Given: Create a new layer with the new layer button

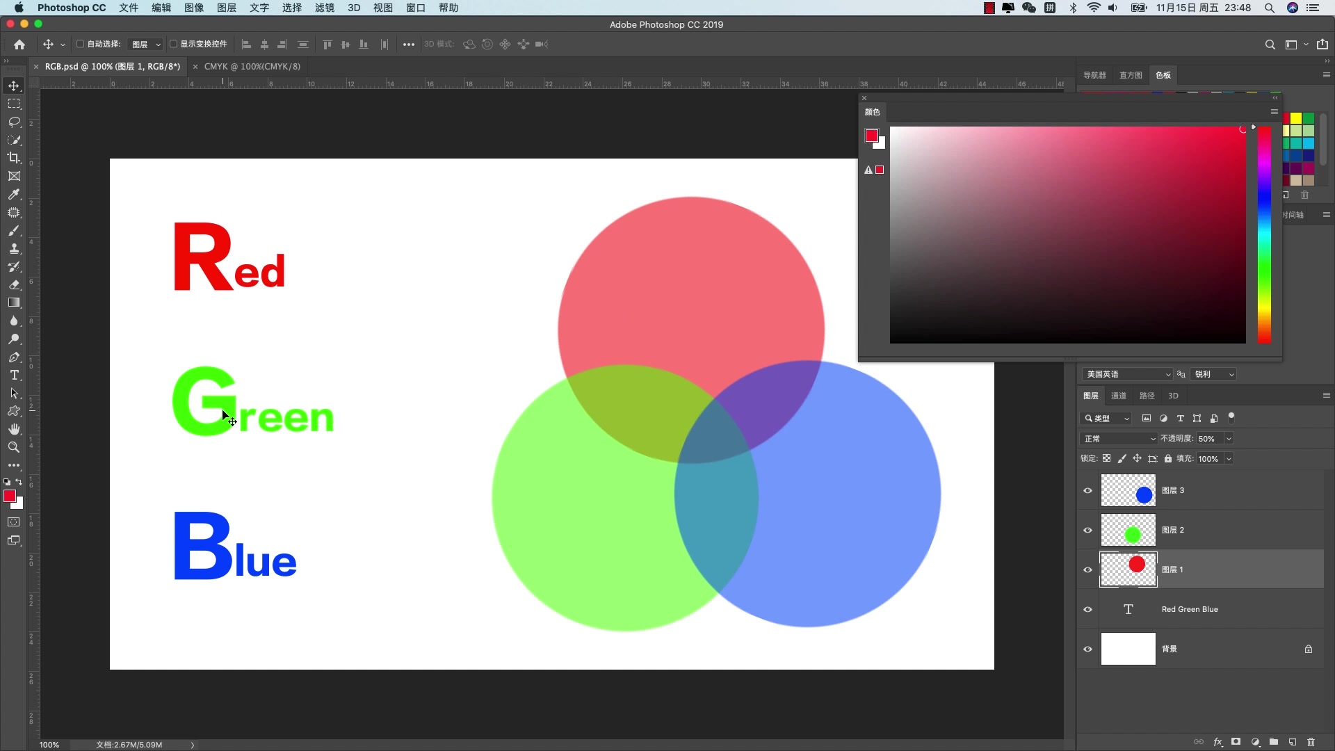Looking at the screenshot, I should click(x=1291, y=741).
